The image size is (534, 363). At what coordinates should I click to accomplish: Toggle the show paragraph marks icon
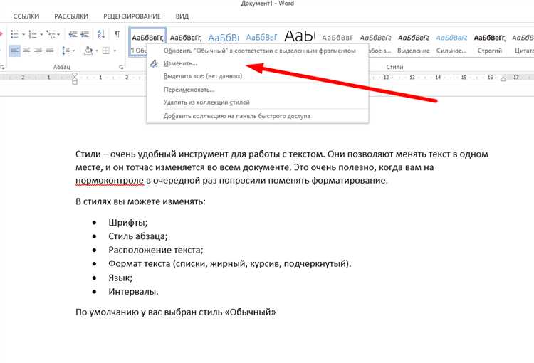pyautogui.click(x=117, y=34)
